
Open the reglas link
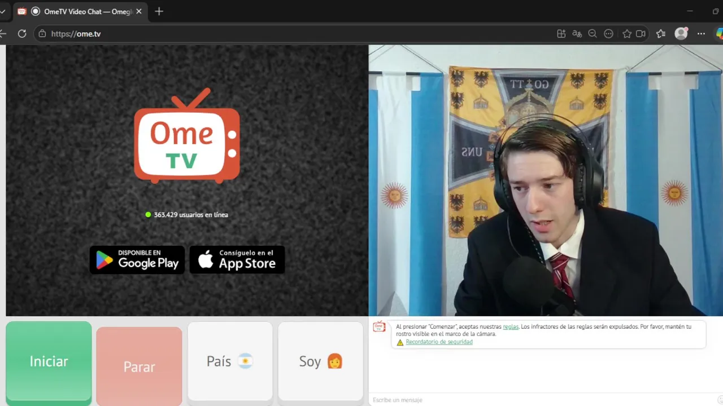pos(511,326)
